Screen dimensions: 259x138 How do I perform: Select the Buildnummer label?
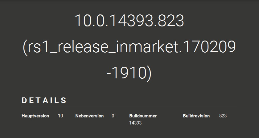[143, 116]
